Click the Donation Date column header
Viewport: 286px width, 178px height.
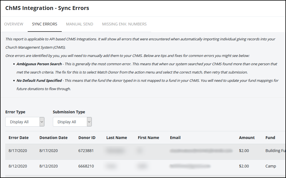tap(53, 137)
